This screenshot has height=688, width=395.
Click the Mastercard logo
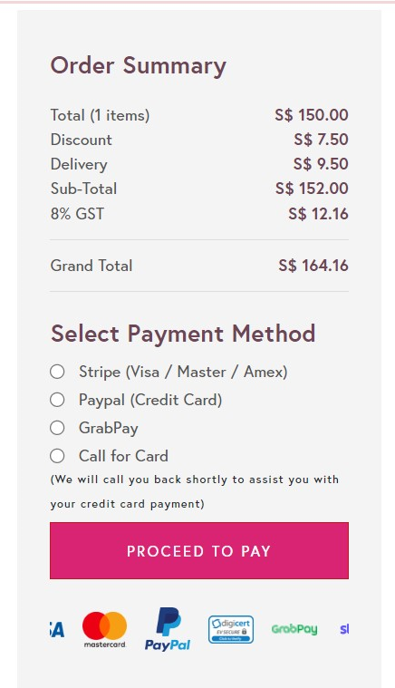[x=105, y=629]
